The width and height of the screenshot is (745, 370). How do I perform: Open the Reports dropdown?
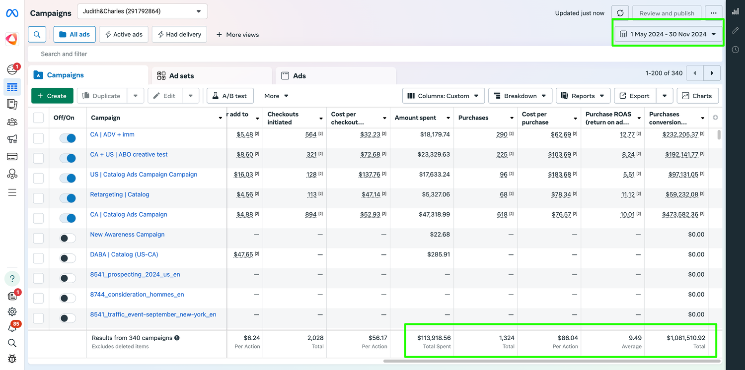coord(583,96)
